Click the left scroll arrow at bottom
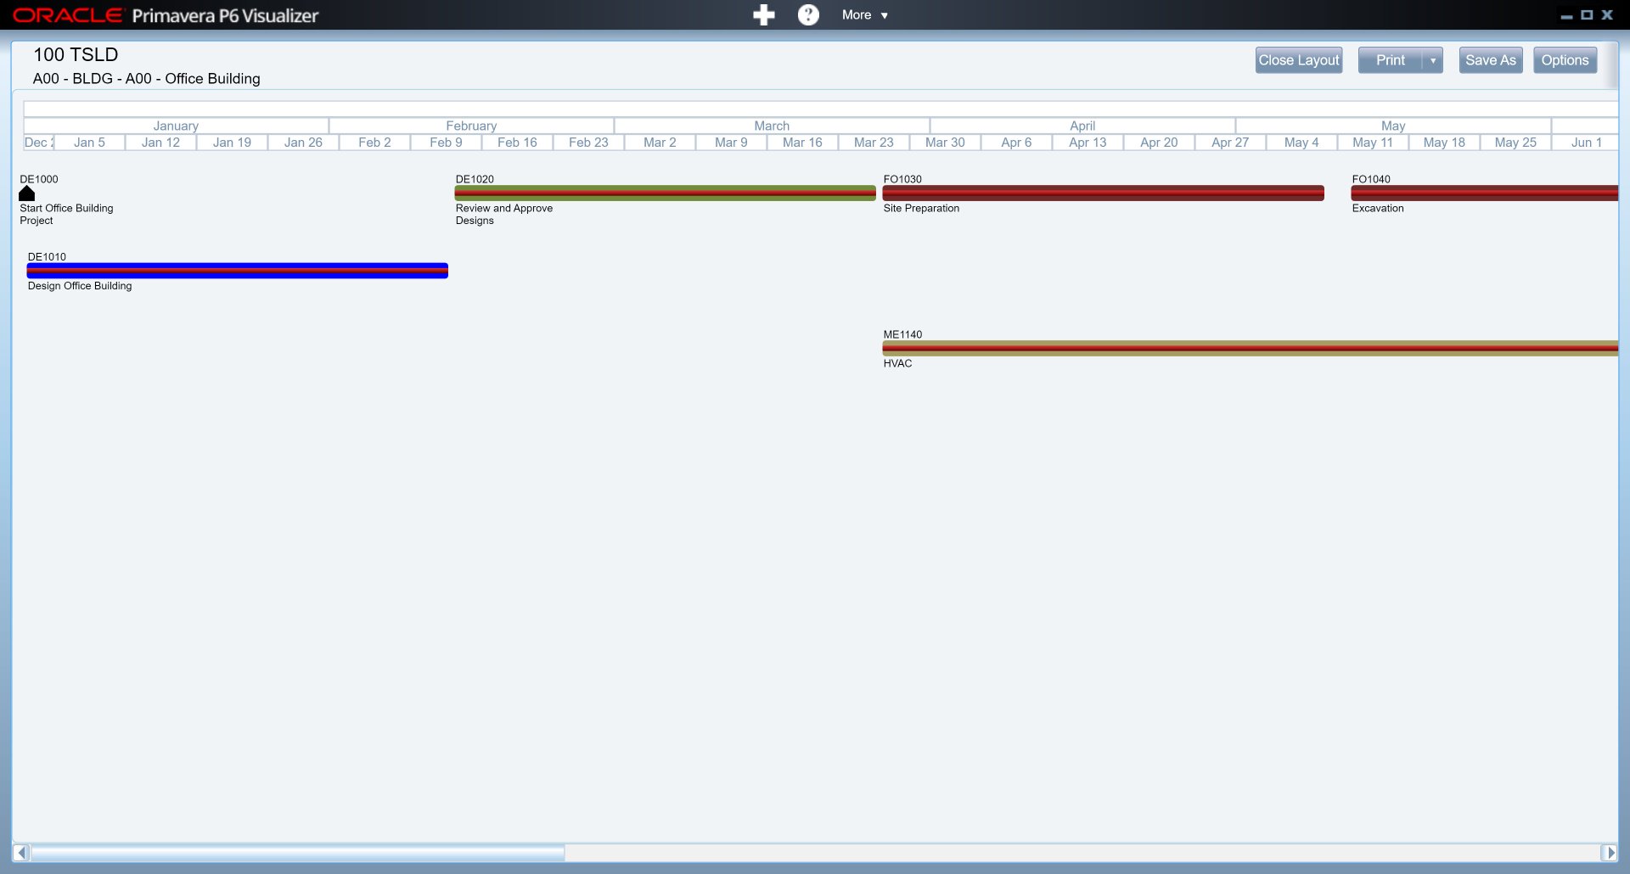The height and width of the screenshot is (874, 1630). point(21,852)
